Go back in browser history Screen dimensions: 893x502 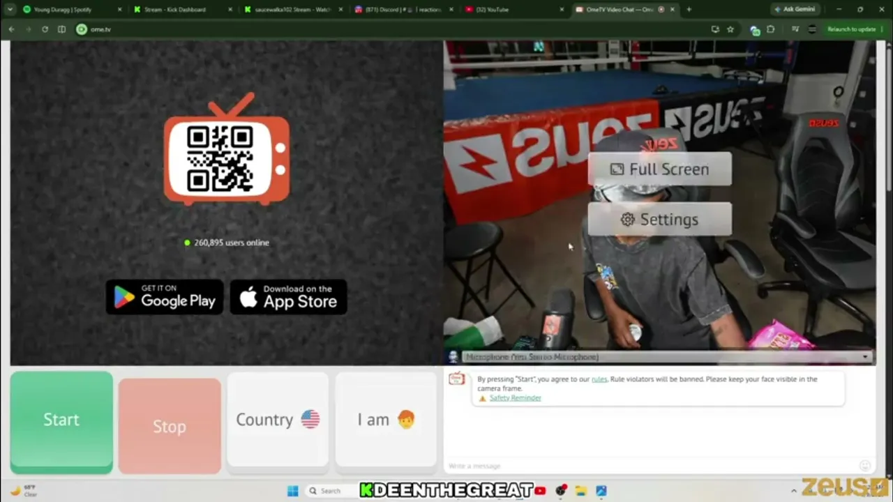pyautogui.click(x=12, y=29)
